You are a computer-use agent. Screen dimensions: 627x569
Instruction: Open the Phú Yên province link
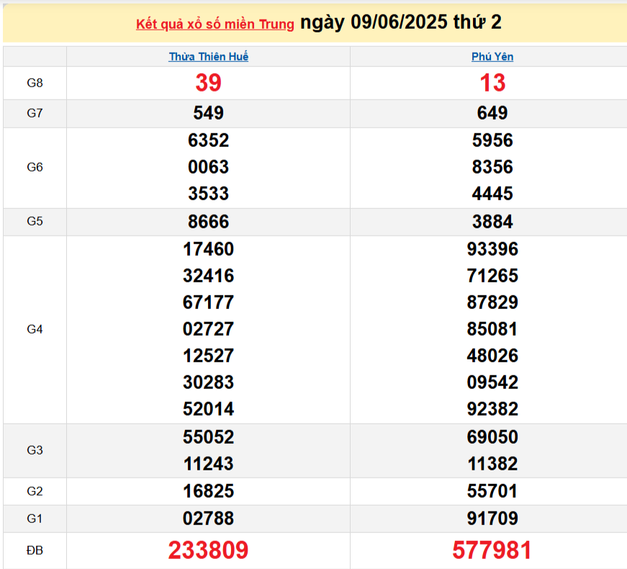[492, 57]
